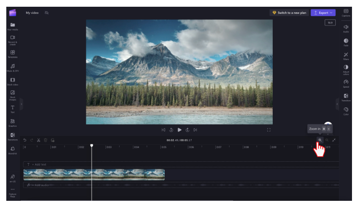361x208 pixels.
Task: Open the Captions panel
Action: click(x=346, y=13)
